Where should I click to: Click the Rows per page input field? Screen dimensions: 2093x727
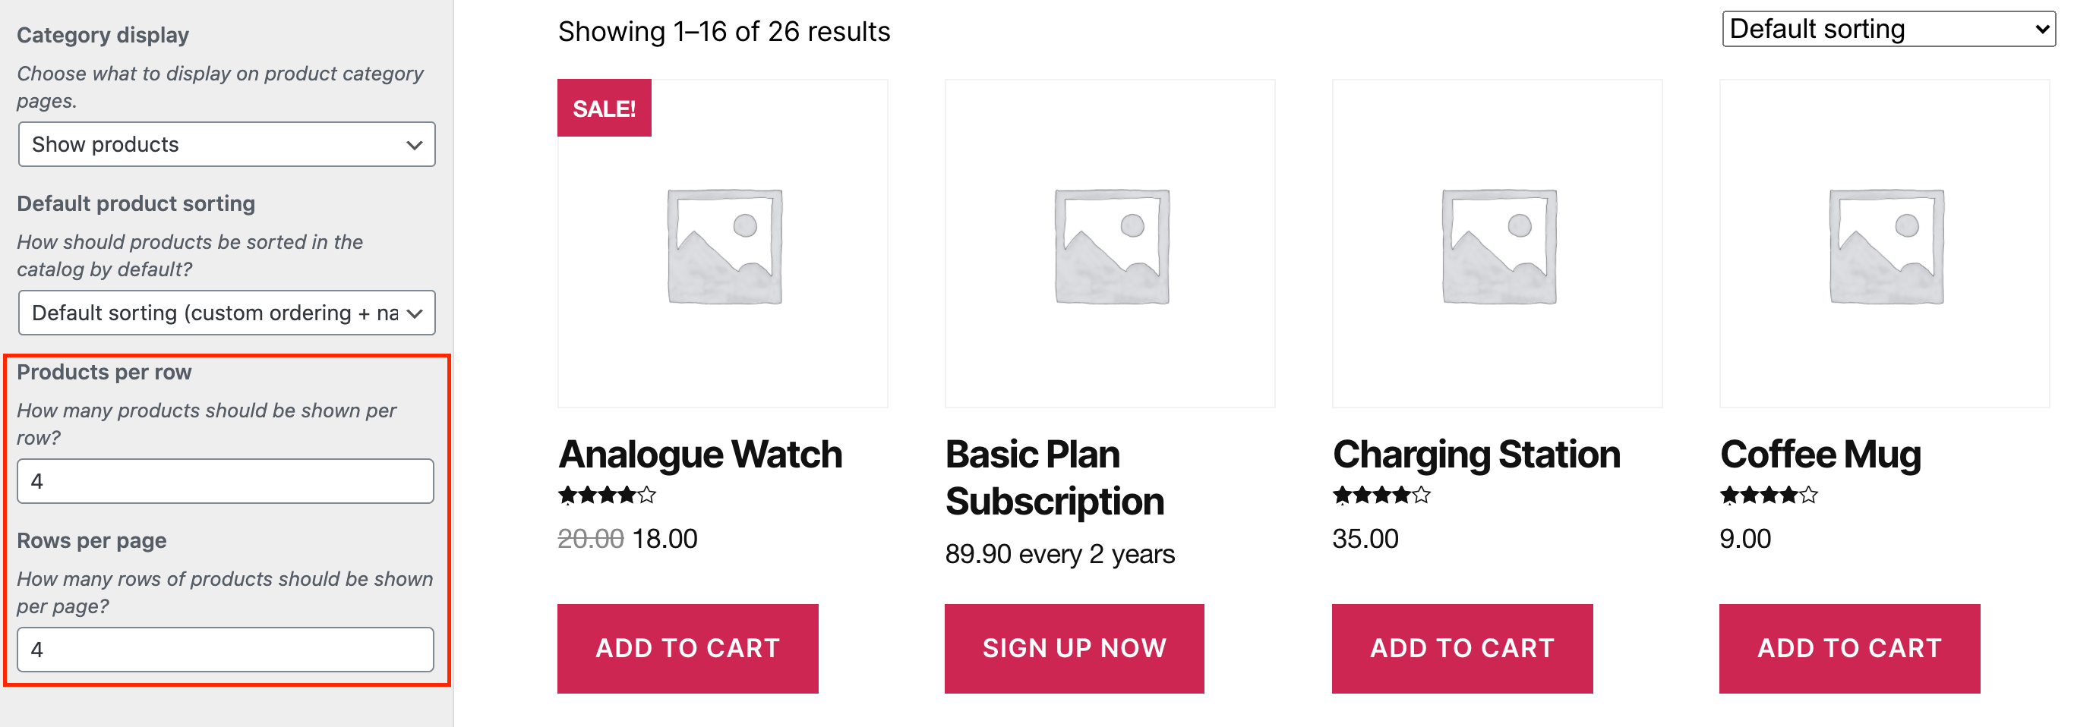pos(225,649)
